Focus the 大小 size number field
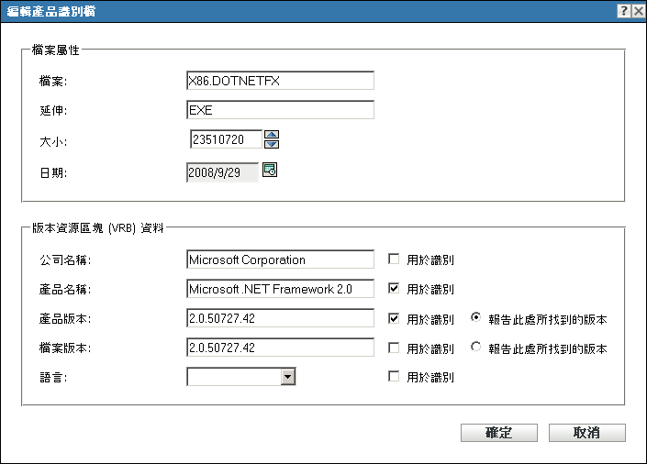 pos(224,139)
